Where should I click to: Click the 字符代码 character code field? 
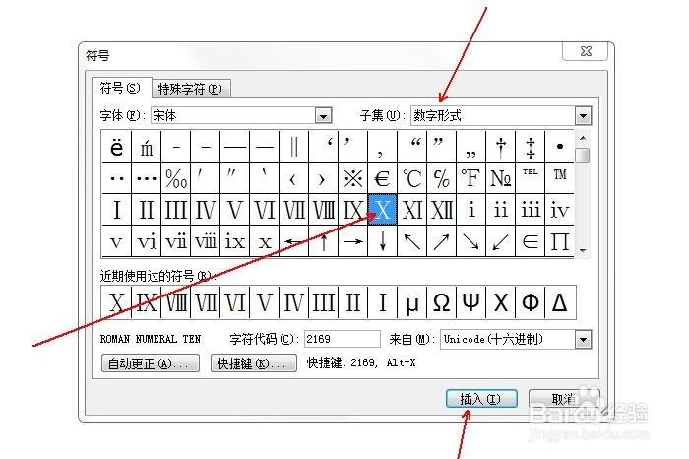342,339
